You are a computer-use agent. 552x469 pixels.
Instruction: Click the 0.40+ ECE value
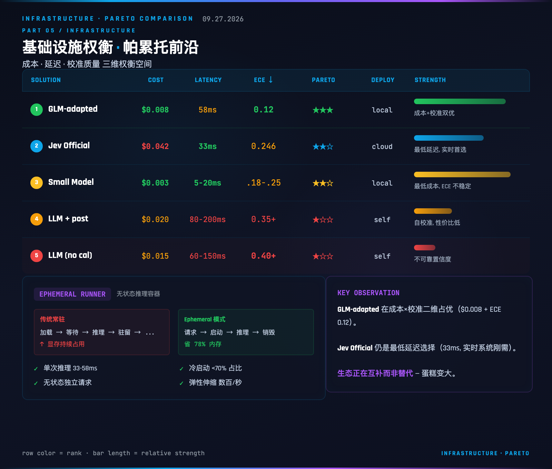tap(264, 256)
